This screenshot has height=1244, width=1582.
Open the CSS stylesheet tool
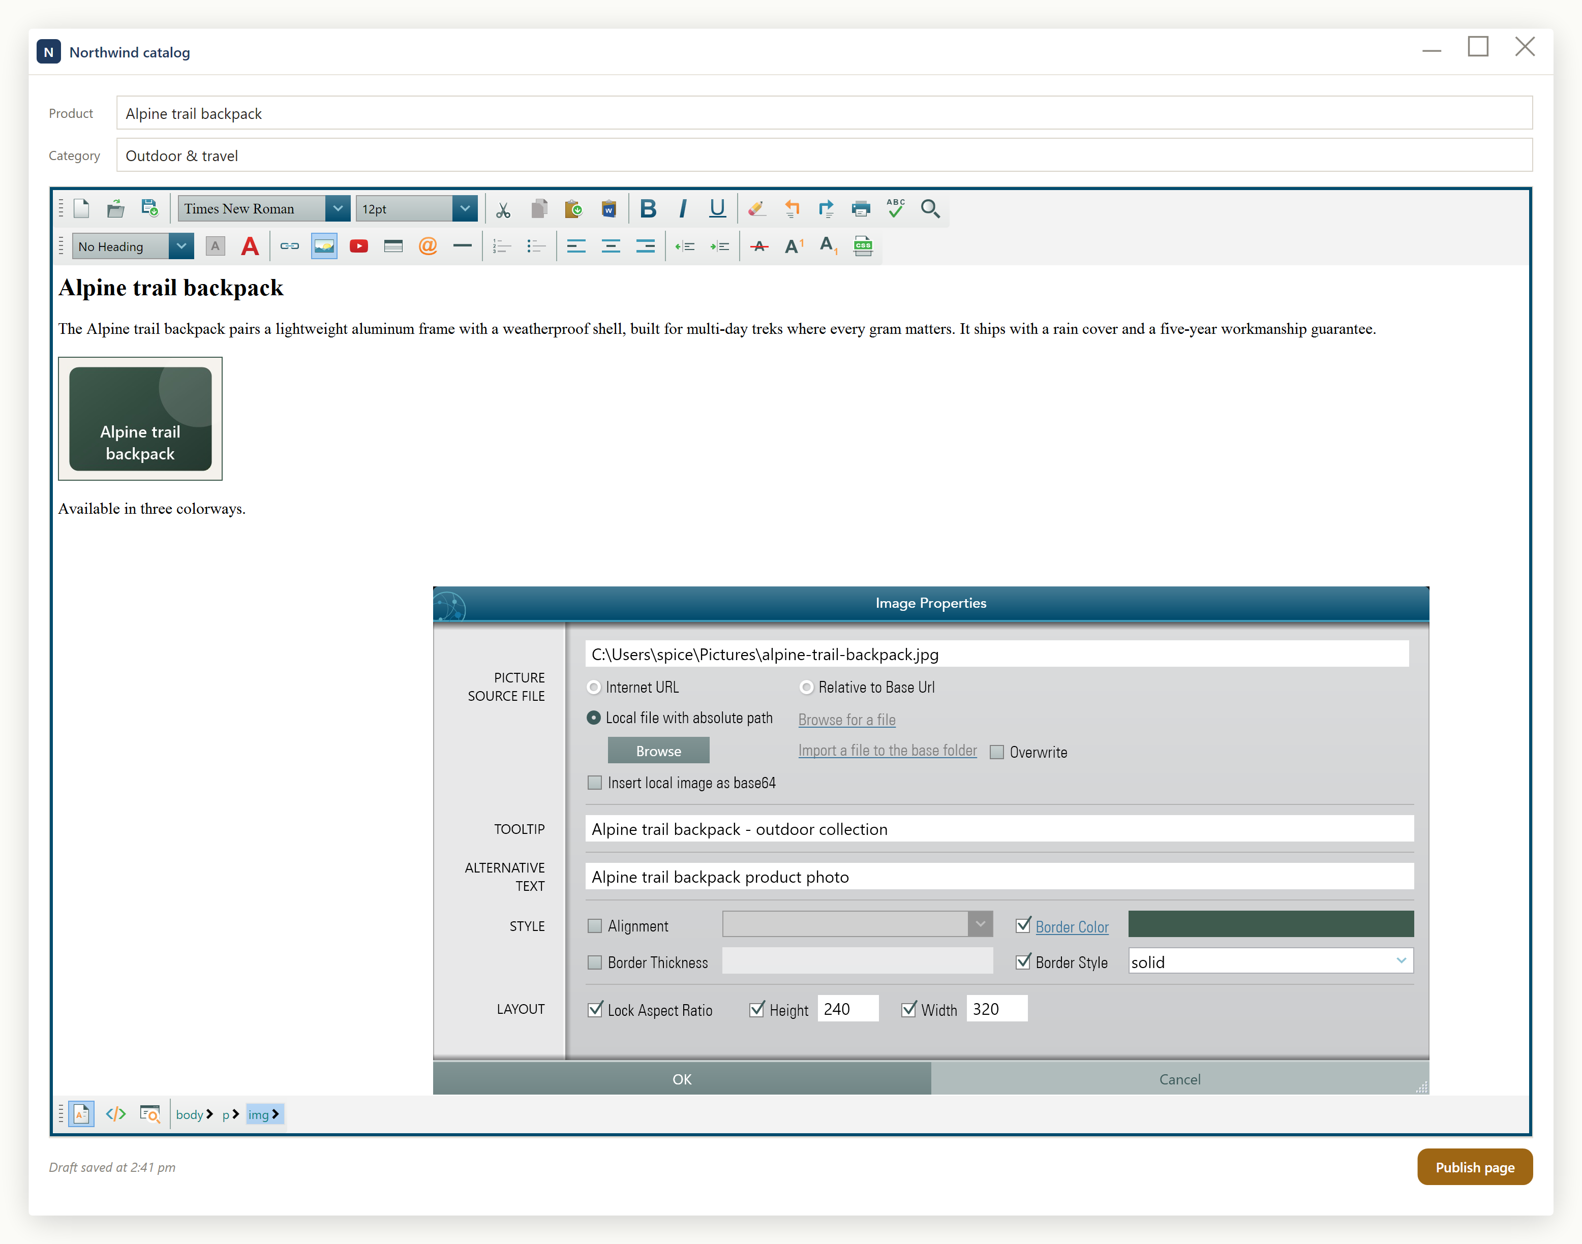tap(863, 246)
